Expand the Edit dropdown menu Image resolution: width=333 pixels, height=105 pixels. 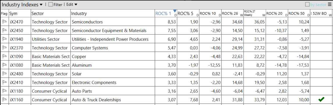coord(72,4)
